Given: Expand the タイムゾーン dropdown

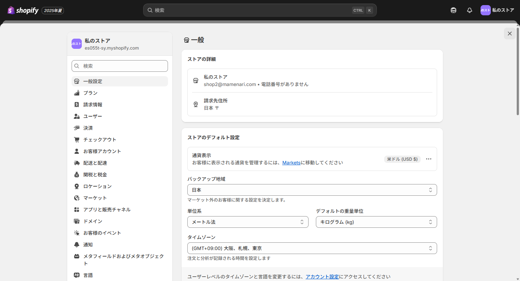Looking at the screenshot, I should tap(312, 248).
